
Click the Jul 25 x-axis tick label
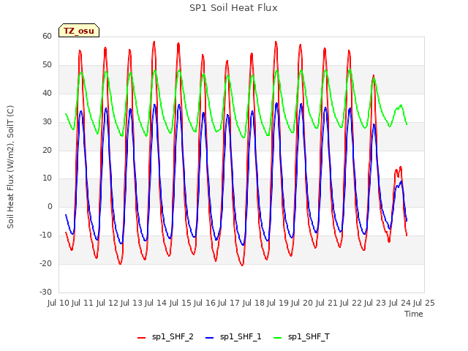pos(424,303)
